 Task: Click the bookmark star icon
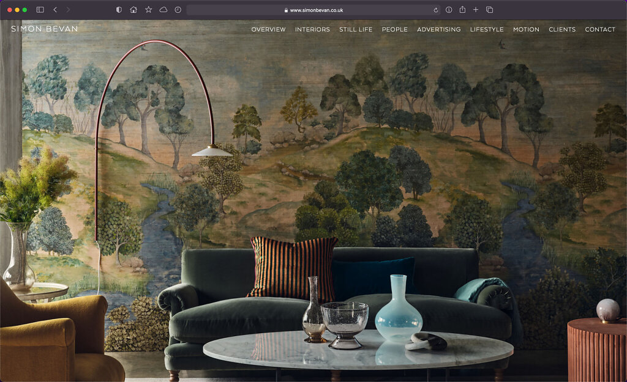148,10
